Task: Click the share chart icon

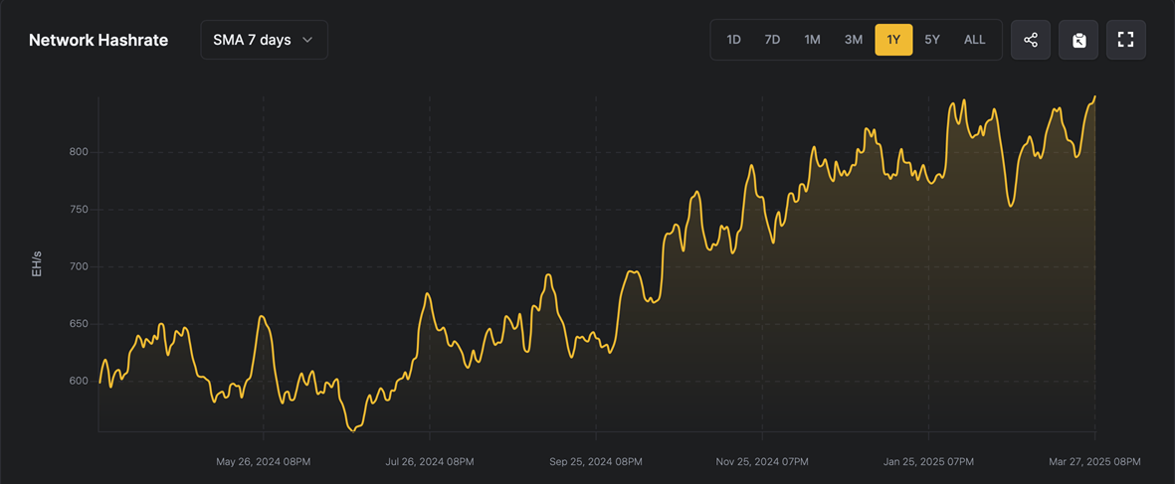Action: coord(1031,40)
